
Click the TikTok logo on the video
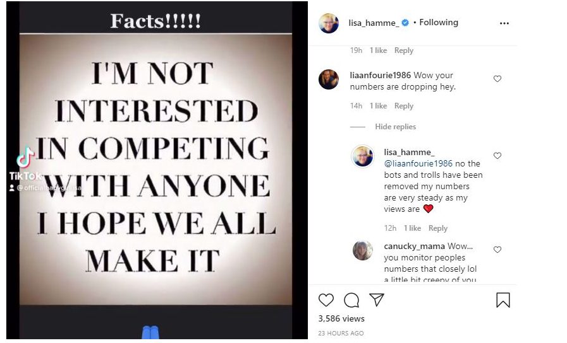pyautogui.click(x=26, y=158)
